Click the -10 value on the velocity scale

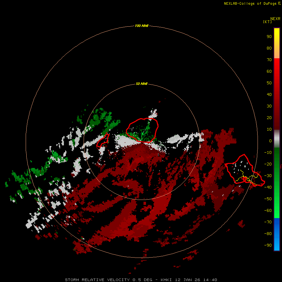pyautogui.click(x=268, y=153)
